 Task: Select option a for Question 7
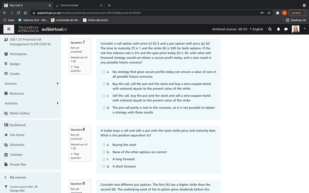pyautogui.click(x=104, y=72)
